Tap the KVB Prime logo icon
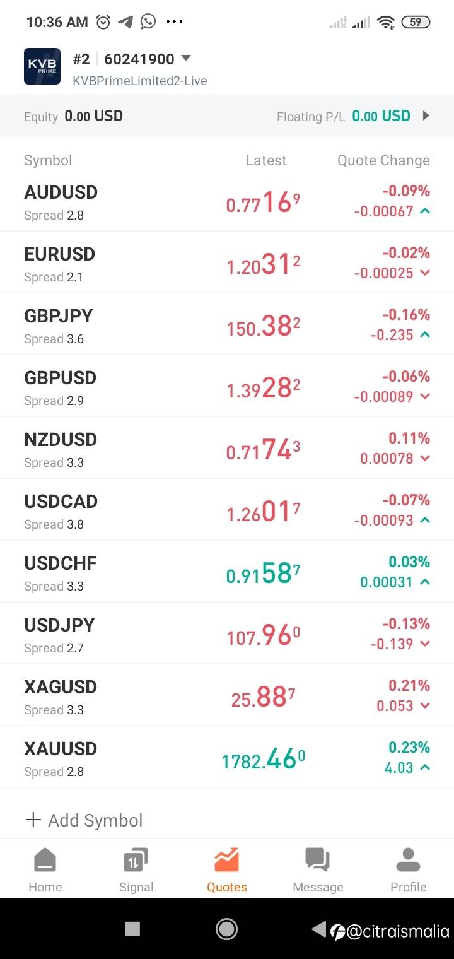The height and width of the screenshot is (959, 454). (42, 66)
